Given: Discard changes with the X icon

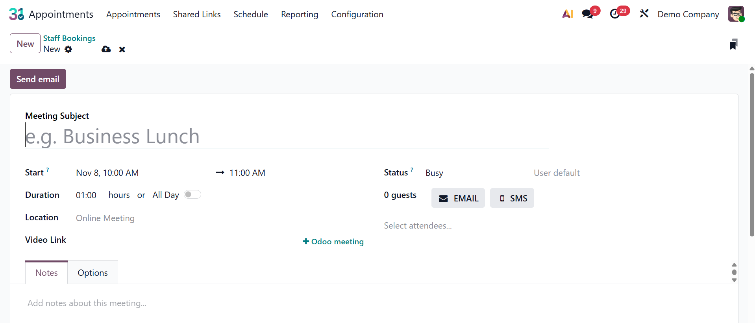Looking at the screenshot, I should click(x=122, y=50).
